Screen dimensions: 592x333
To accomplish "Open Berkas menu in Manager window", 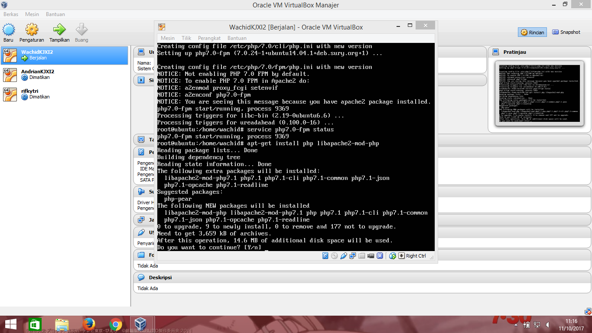I will [x=11, y=14].
